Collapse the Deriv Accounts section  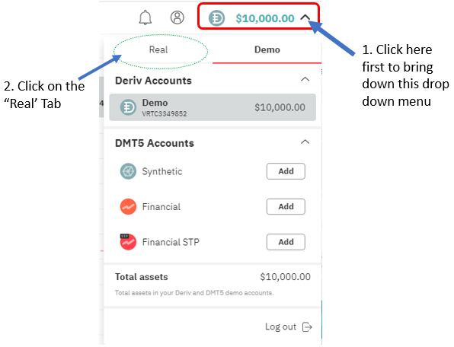305,79
